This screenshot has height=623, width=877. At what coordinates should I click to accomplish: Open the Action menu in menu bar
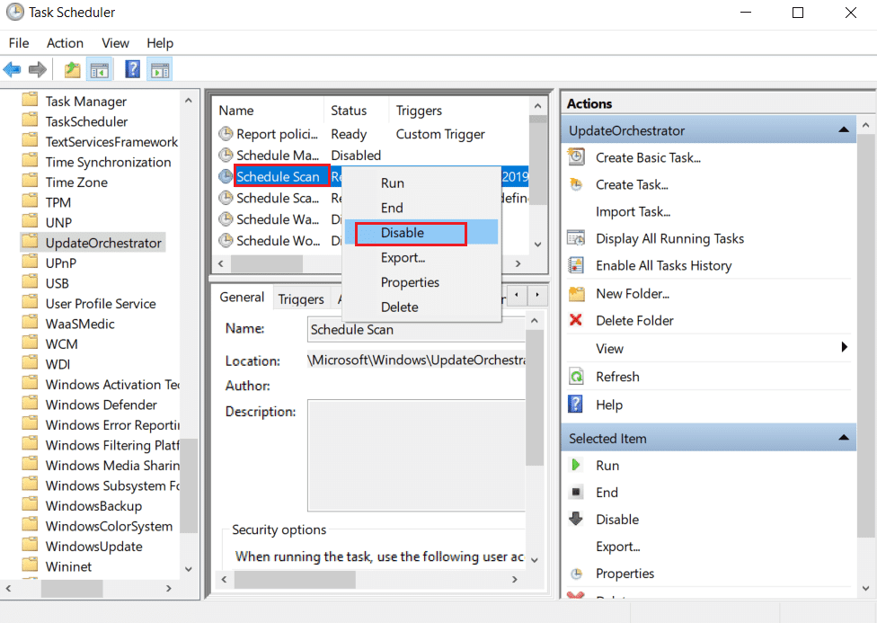[x=65, y=43]
